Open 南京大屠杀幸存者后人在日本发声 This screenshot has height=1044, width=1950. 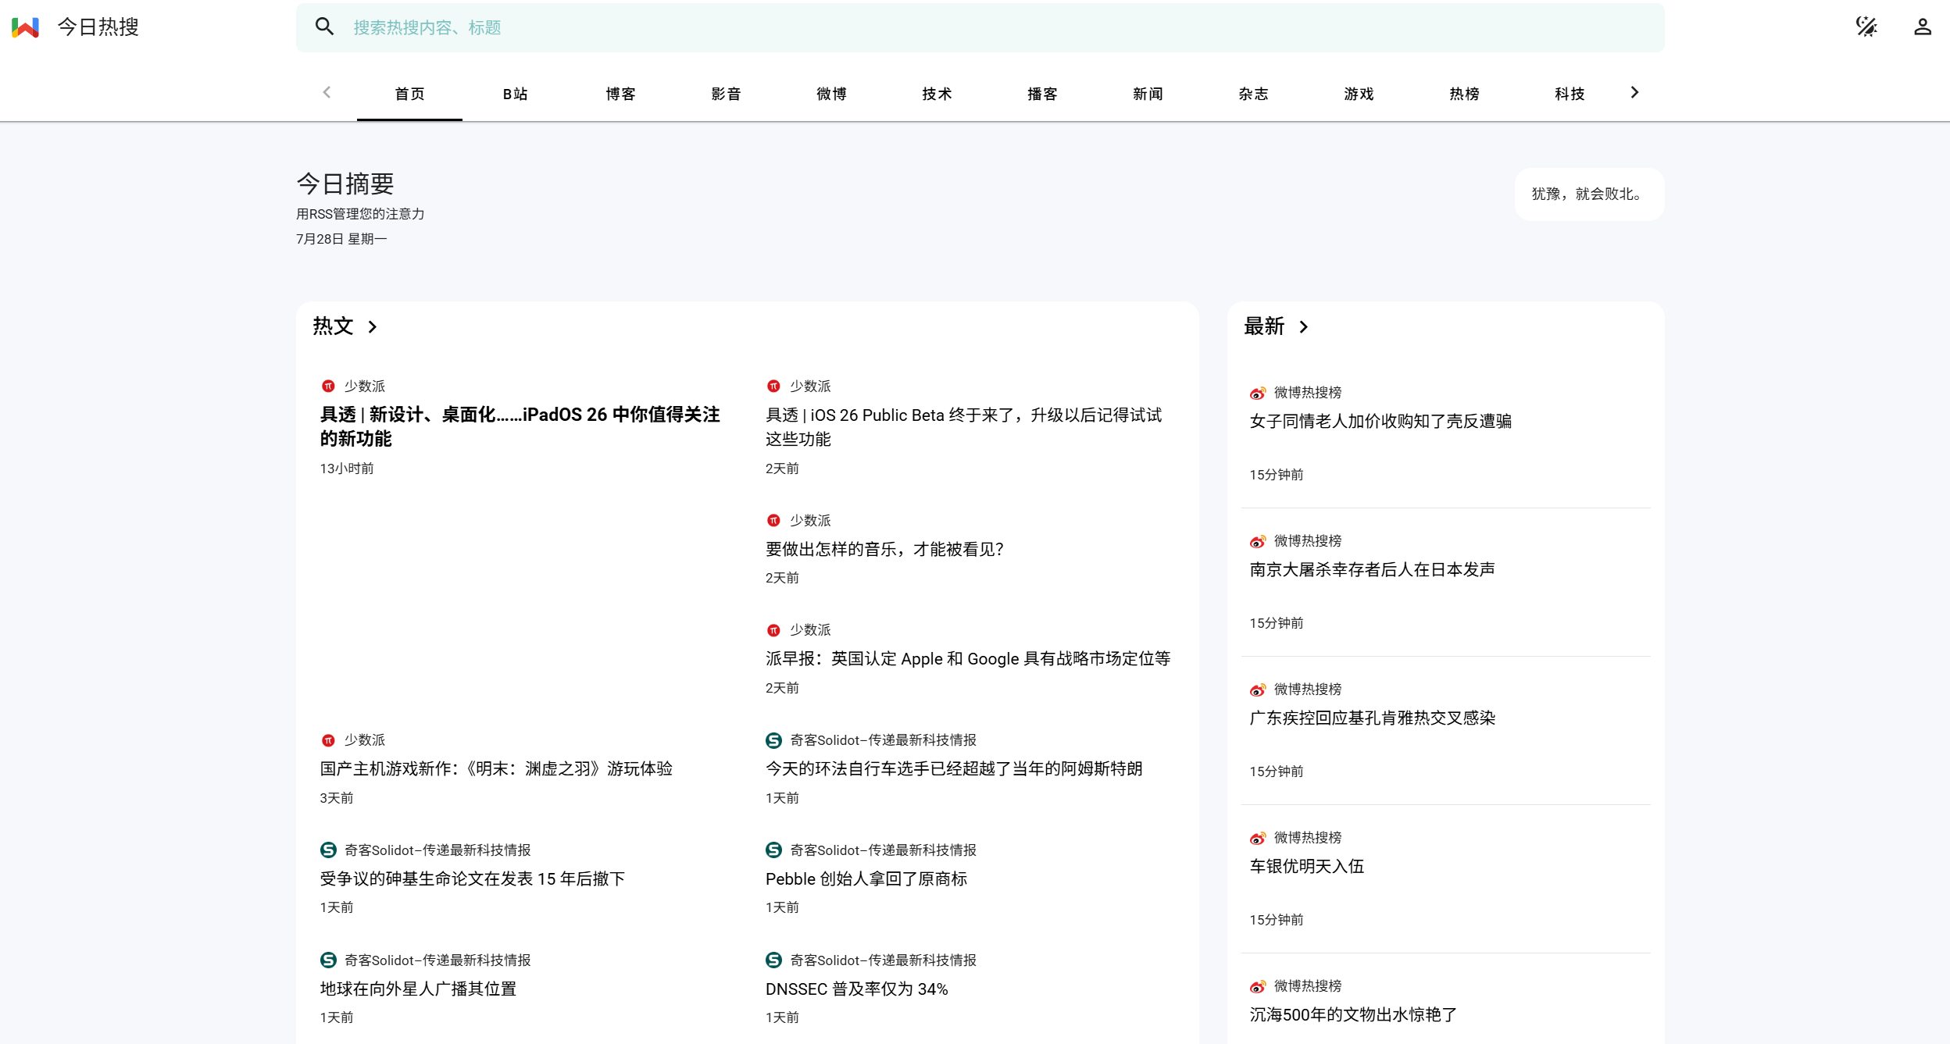pos(1372,570)
